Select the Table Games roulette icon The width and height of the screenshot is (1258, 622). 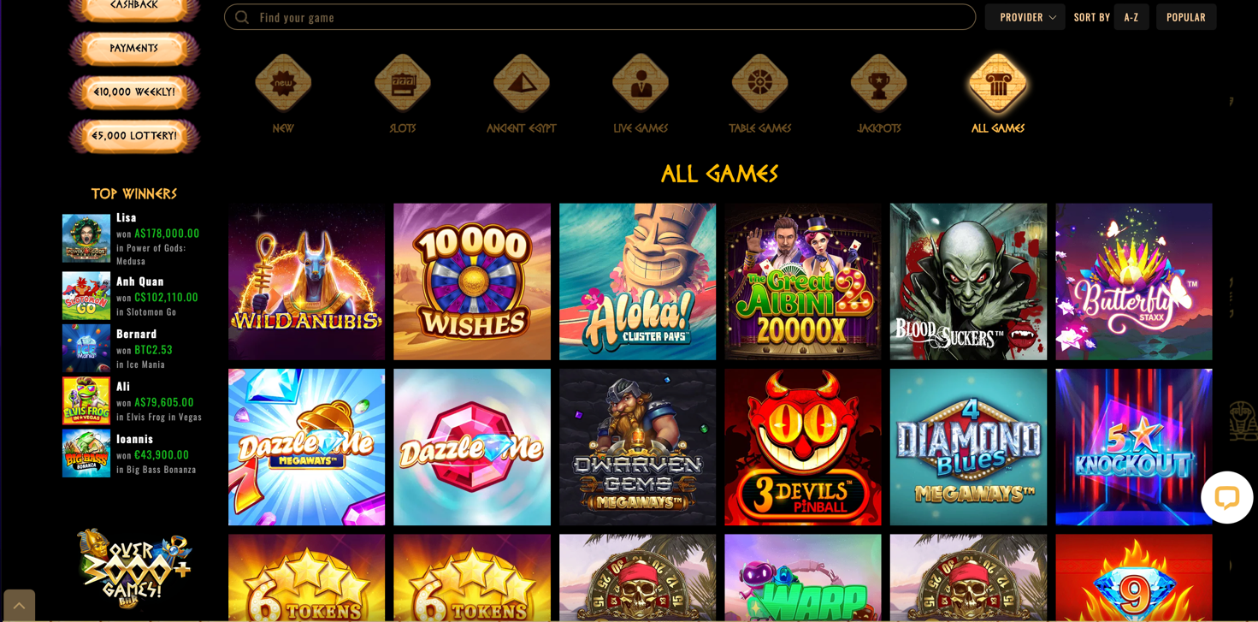[x=759, y=83]
